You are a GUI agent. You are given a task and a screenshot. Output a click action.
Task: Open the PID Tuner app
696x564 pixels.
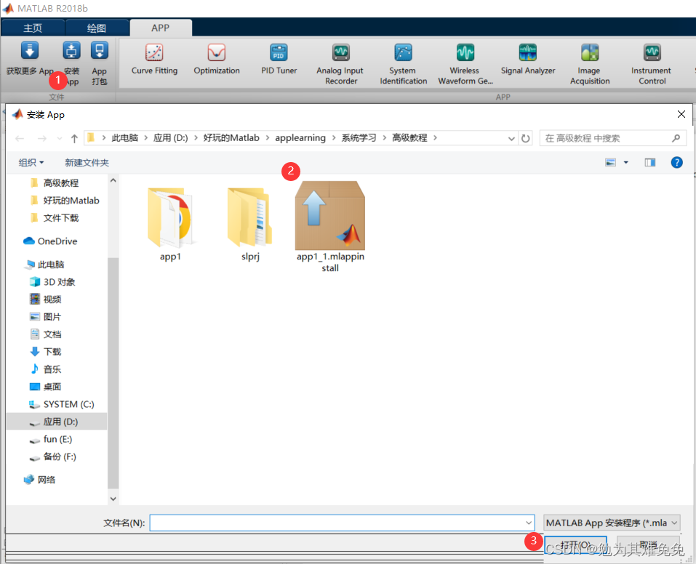pos(279,59)
